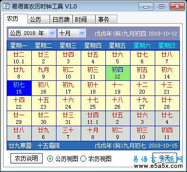Maximize the 农历时钟工具 window
The image size is (187, 172).
[x=161, y=7]
